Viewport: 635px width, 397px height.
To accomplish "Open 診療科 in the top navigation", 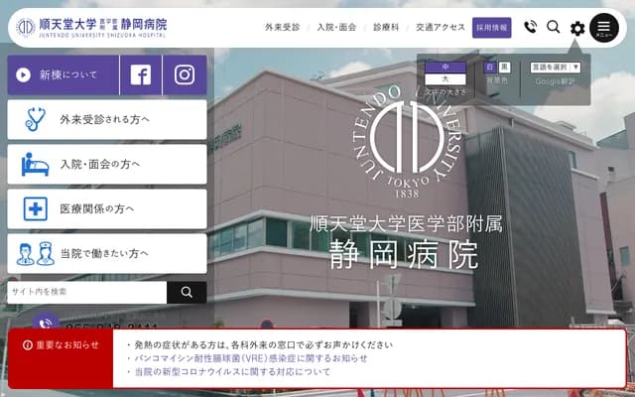I will click(386, 27).
